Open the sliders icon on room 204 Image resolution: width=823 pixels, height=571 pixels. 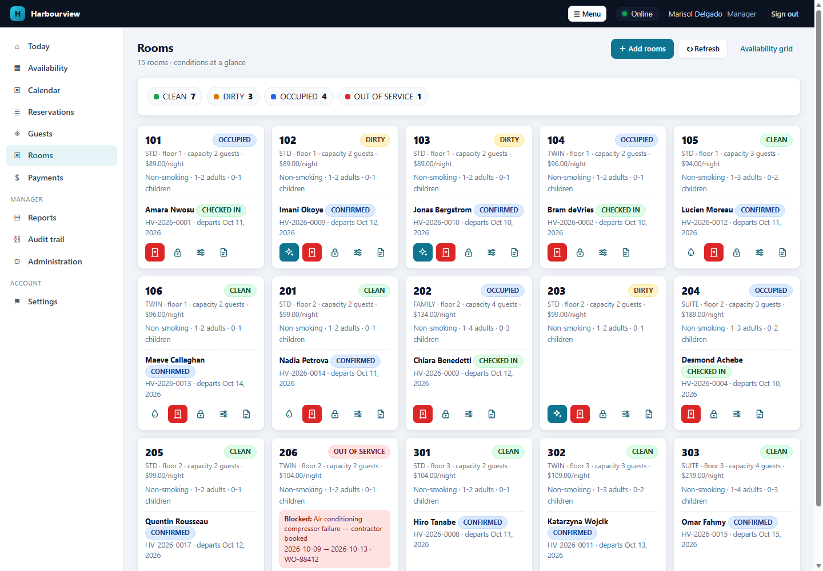point(737,414)
